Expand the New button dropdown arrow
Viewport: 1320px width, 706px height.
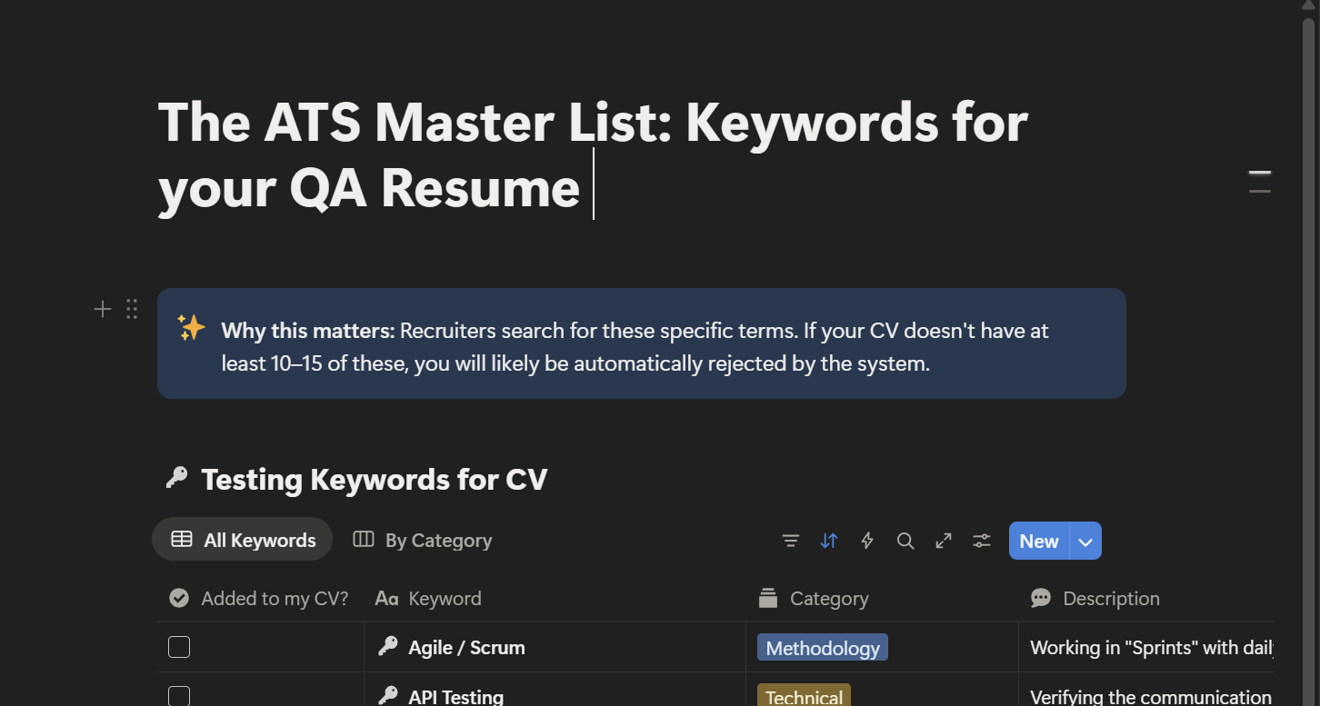(1085, 542)
